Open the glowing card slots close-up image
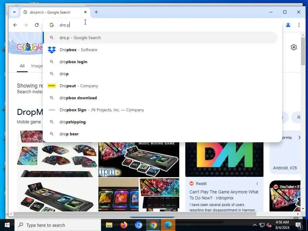 [x=119, y=195]
